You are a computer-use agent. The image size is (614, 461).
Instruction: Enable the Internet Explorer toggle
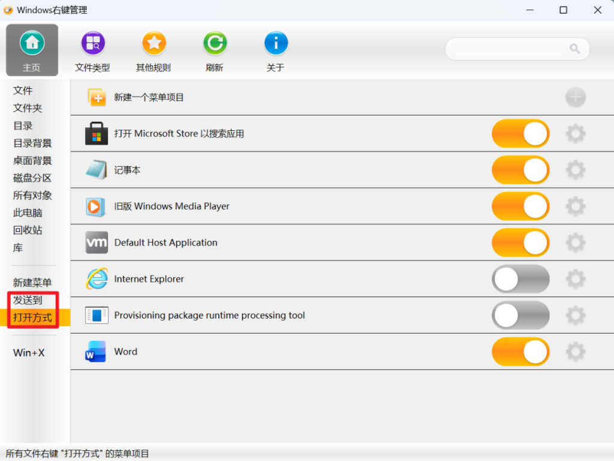(x=520, y=279)
